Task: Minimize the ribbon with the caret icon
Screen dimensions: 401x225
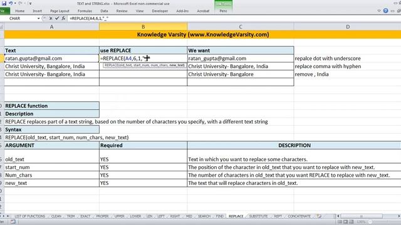Action: [379, 11]
